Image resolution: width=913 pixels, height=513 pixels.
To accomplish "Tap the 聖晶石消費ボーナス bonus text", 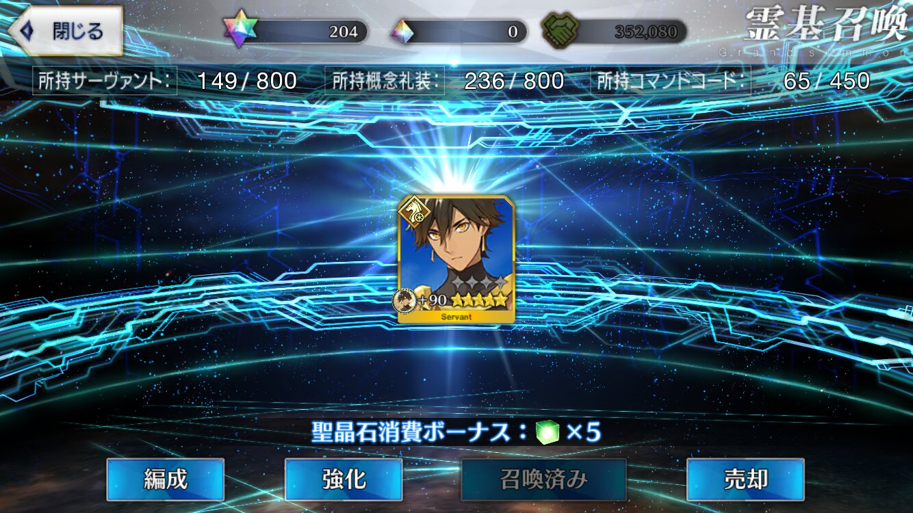I will [420, 432].
